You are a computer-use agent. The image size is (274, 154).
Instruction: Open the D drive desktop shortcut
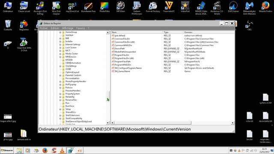pyautogui.click(x=8, y=44)
